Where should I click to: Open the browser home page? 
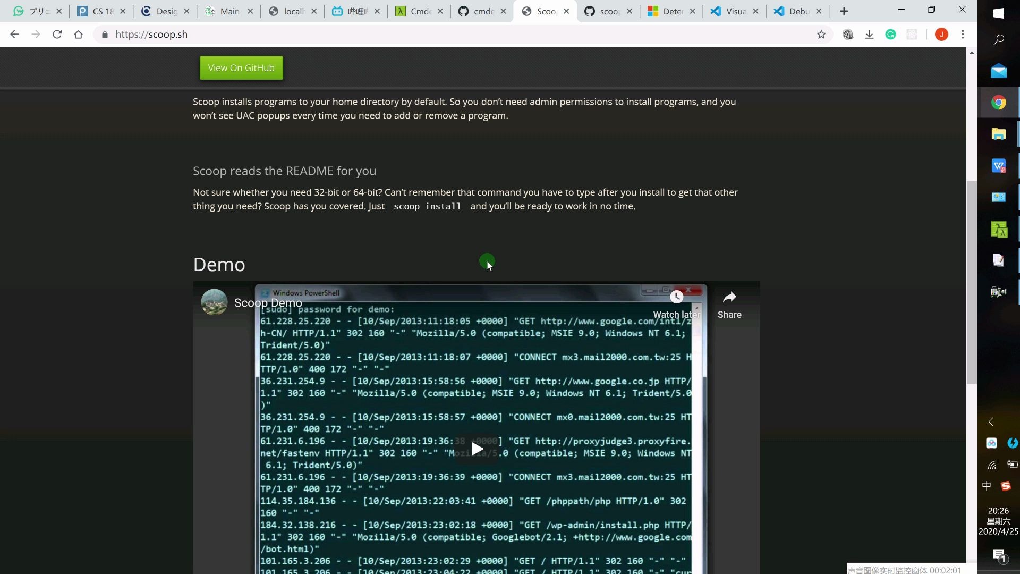[78, 35]
